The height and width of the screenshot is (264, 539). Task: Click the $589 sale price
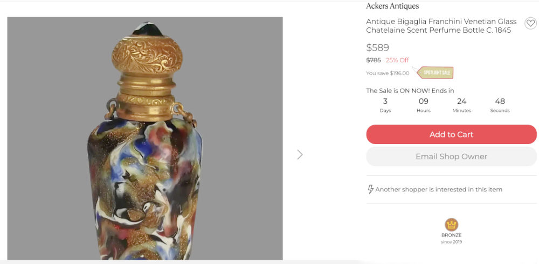pos(377,47)
